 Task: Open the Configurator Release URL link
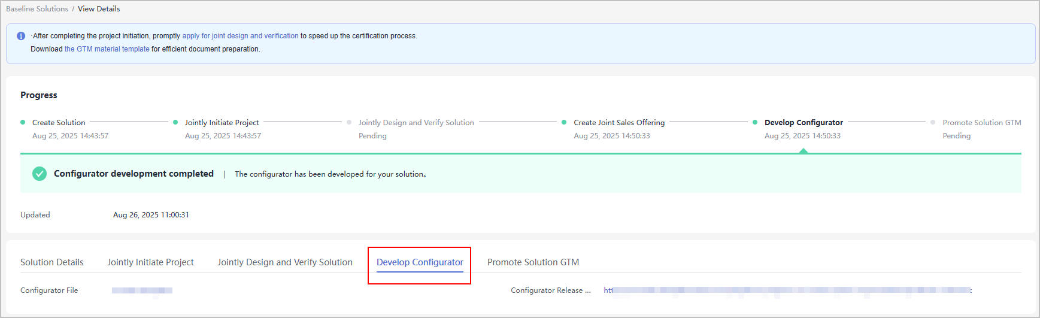click(787, 290)
